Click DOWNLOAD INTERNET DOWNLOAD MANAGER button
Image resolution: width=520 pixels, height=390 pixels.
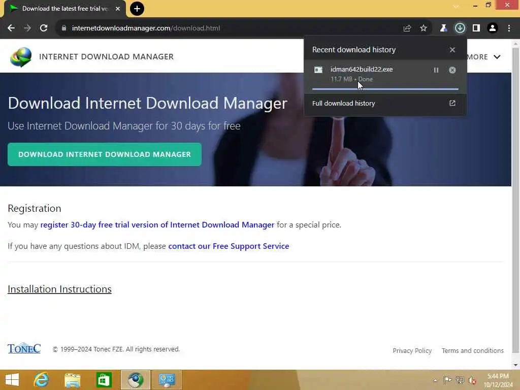(x=105, y=154)
